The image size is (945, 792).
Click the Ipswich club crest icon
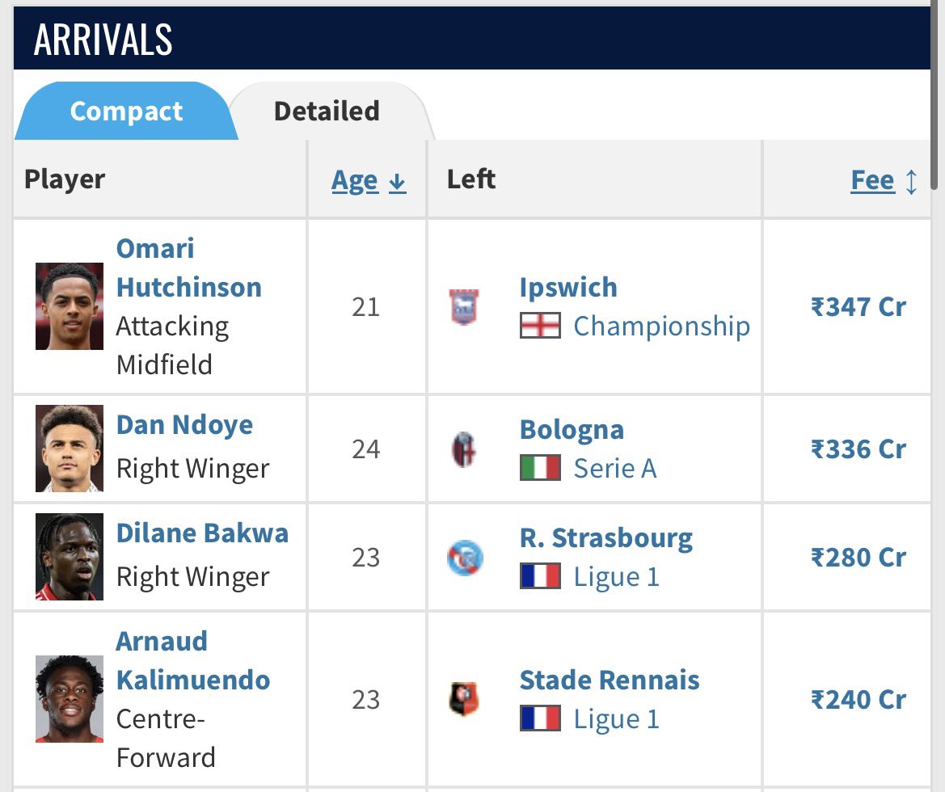coord(464,307)
